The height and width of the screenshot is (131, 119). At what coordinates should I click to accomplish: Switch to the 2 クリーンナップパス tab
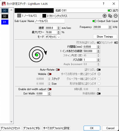click(x=55, y=16)
